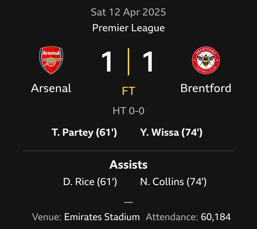The image size is (257, 229).
Task: Click the match date Sat 12 Apr 2025
Action: pos(128,12)
